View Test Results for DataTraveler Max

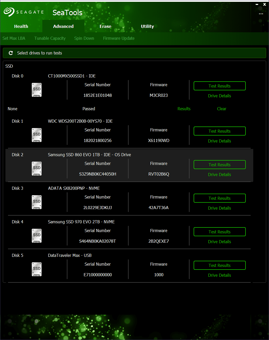pos(220,265)
